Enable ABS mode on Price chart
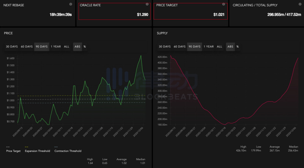 pyautogui.click(x=77, y=47)
